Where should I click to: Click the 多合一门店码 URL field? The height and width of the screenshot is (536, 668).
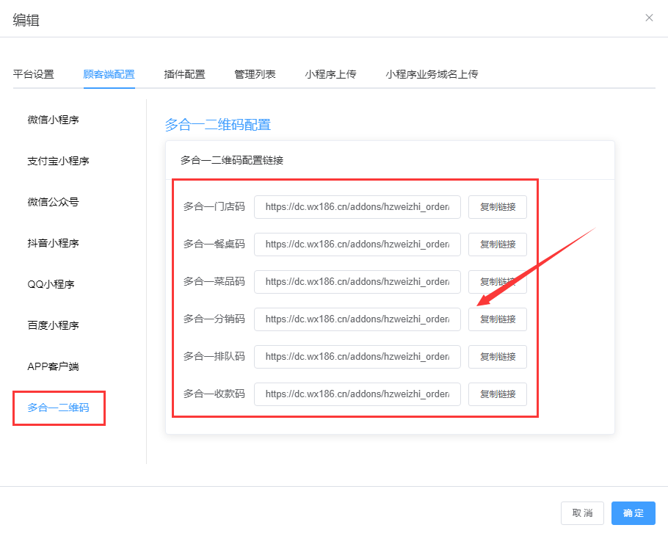[357, 207]
